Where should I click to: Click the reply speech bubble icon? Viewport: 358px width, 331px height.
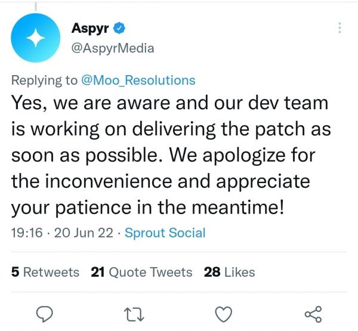tap(45, 314)
